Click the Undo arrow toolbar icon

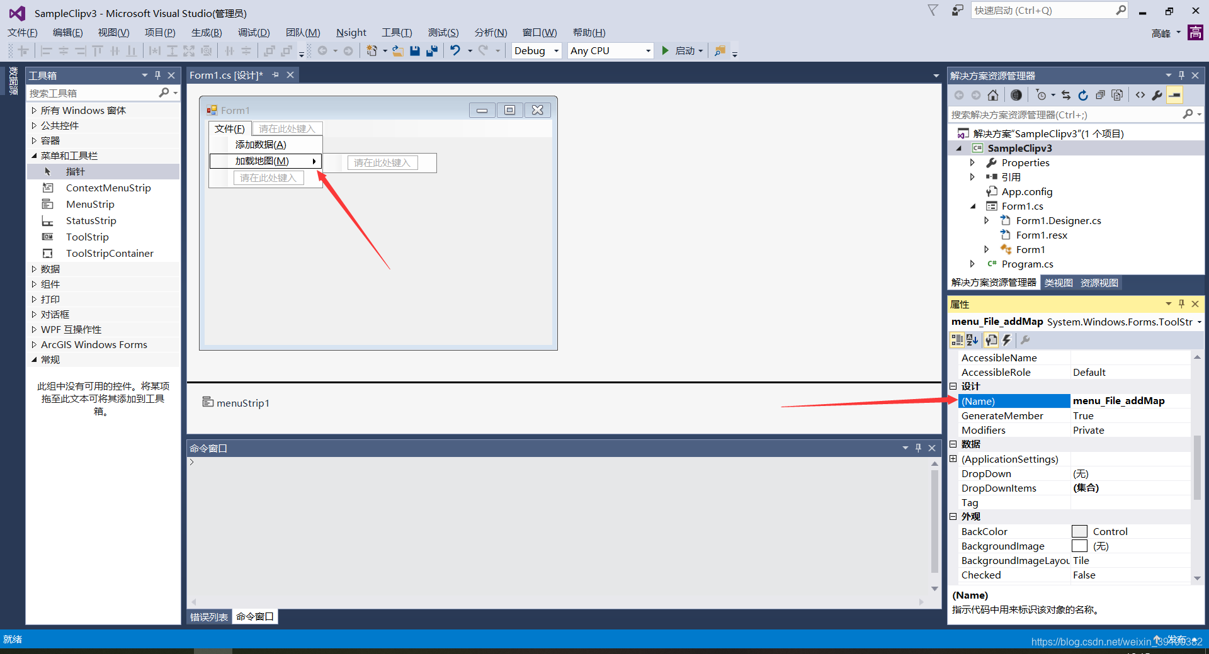(x=455, y=51)
